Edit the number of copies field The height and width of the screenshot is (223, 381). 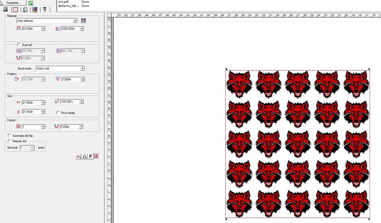[31, 127]
